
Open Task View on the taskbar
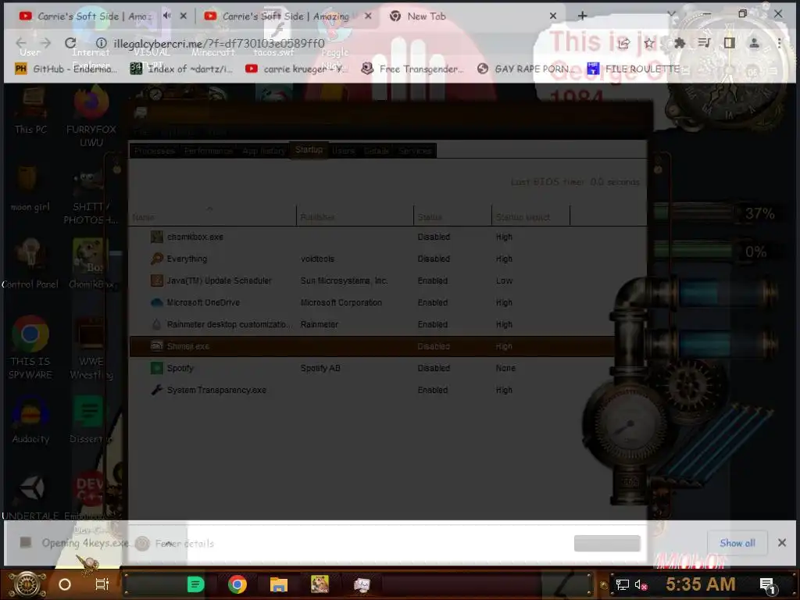coord(102,584)
